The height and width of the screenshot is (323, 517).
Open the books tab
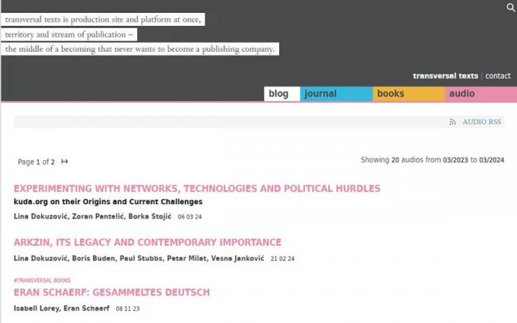[x=409, y=94]
